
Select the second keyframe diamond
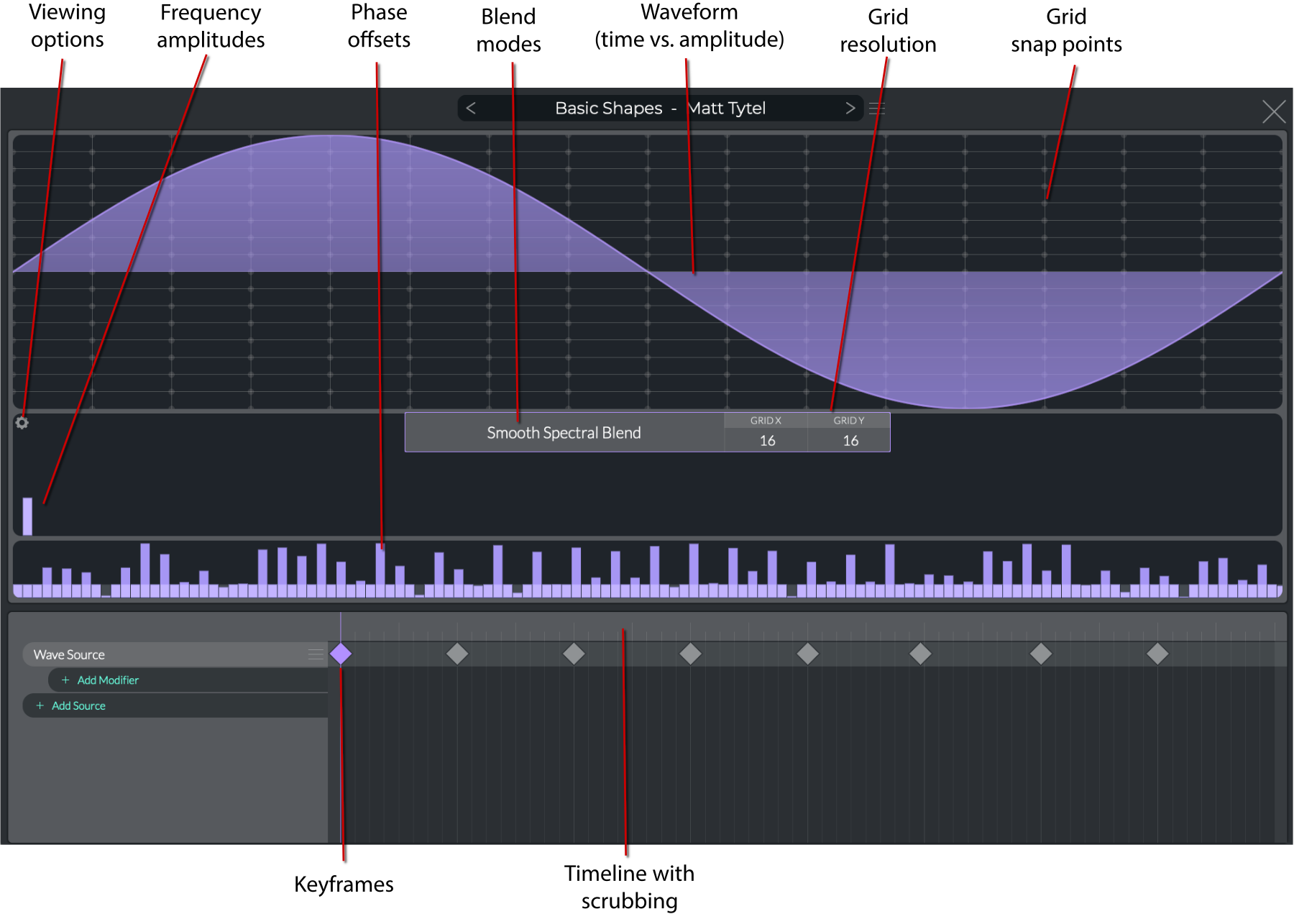pyautogui.click(x=457, y=654)
